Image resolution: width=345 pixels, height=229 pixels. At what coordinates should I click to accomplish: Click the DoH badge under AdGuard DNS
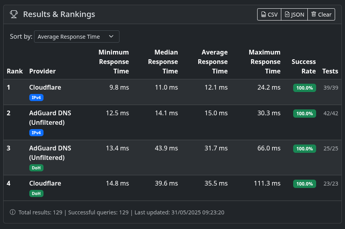[x=36, y=168]
